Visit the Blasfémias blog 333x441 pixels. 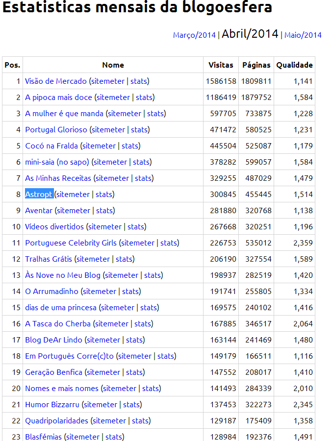pyautogui.click(x=44, y=437)
